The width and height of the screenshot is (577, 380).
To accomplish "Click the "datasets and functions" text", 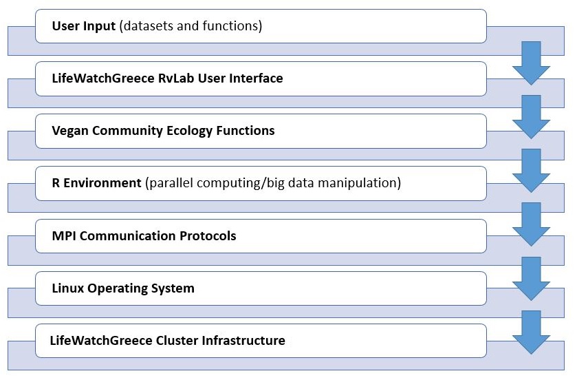I will [x=190, y=26].
